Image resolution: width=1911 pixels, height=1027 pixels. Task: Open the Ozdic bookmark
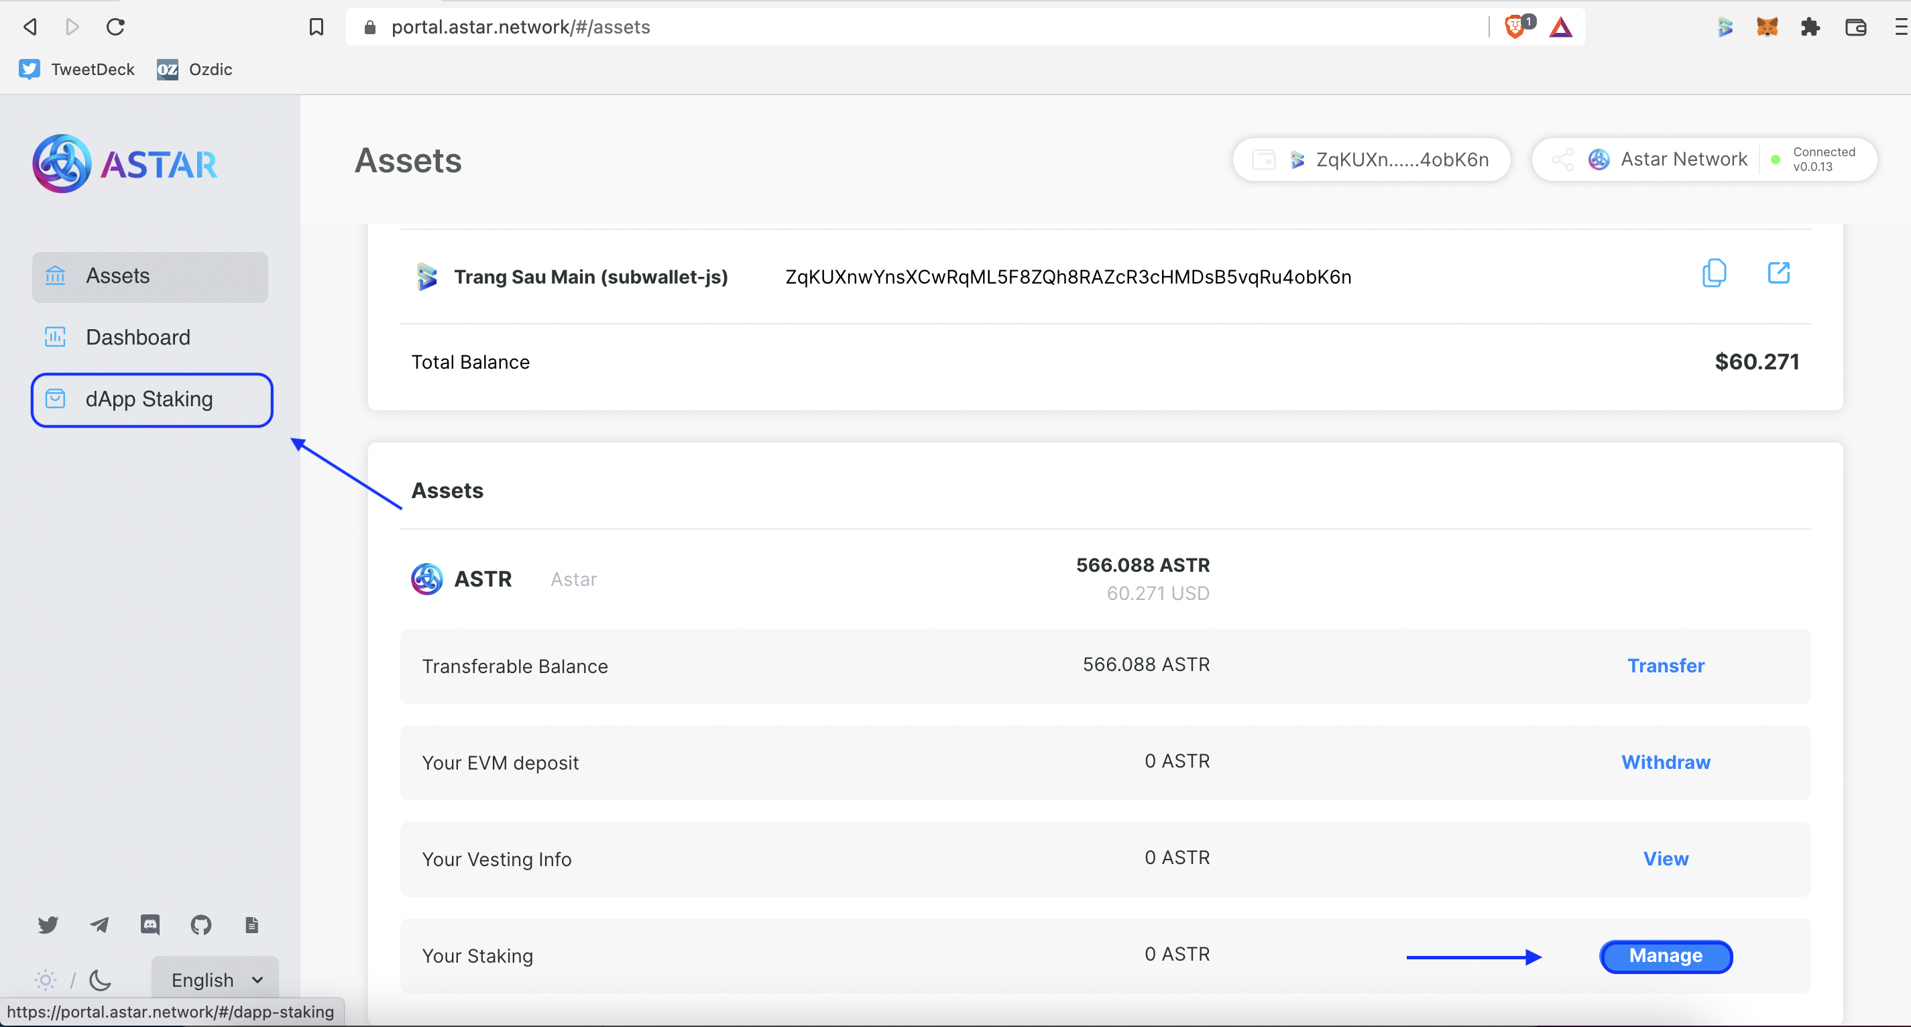[194, 69]
